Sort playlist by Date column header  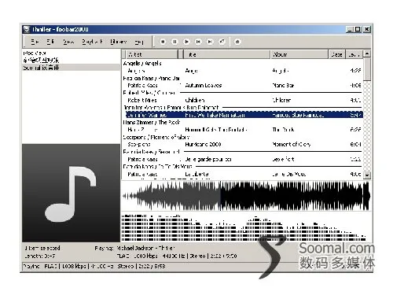pyautogui.click(x=336, y=54)
